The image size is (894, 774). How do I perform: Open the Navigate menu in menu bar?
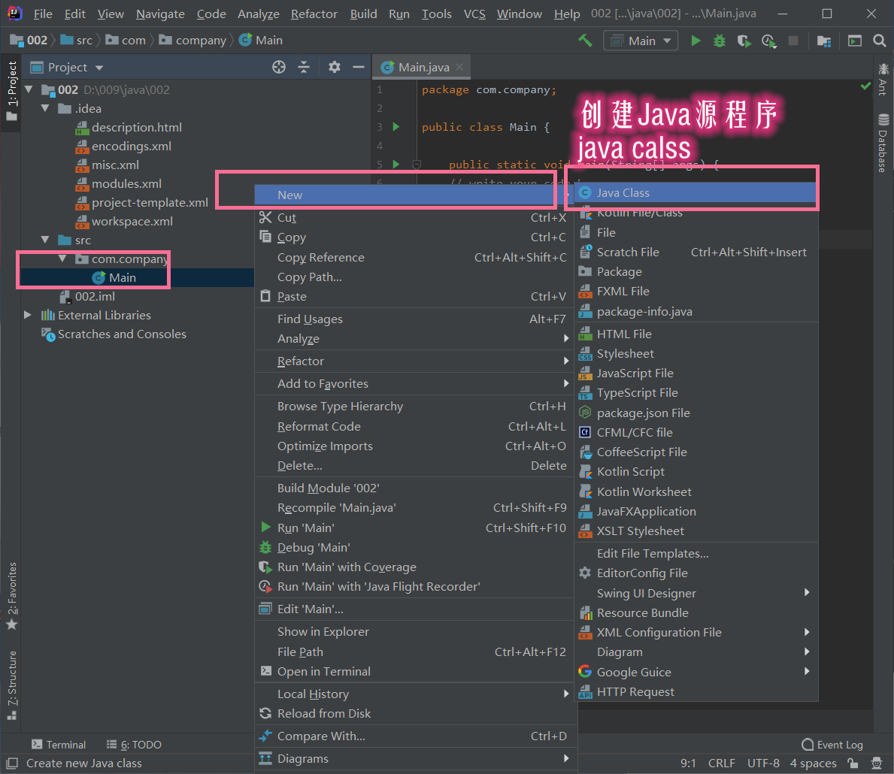click(160, 14)
